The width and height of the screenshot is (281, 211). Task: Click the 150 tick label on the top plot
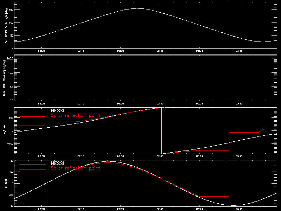(x=11, y=10)
